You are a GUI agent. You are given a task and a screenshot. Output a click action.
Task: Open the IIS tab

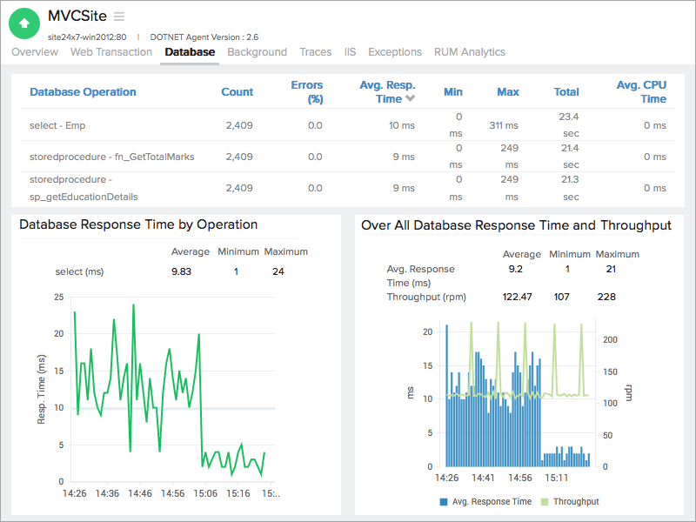coord(349,52)
